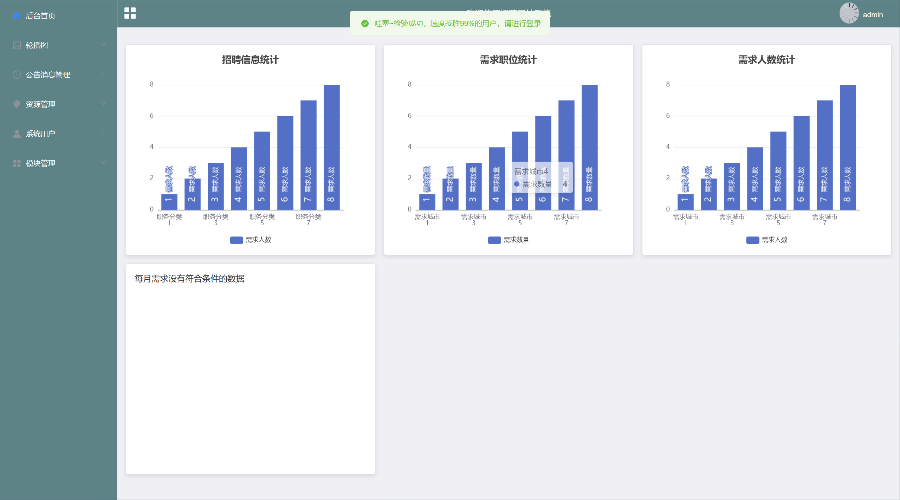Click the blue legend swatch under 需求职位统计
The height and width of the screenshot is (500, 900).
(494, 240)
